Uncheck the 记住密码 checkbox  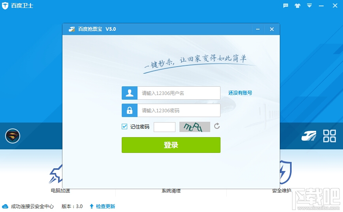click(124, 126)
